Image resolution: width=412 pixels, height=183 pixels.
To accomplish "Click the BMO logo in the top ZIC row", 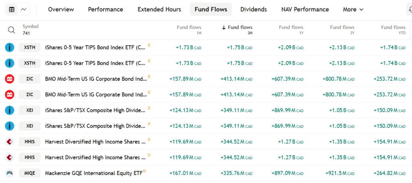I will pos(9,79).
